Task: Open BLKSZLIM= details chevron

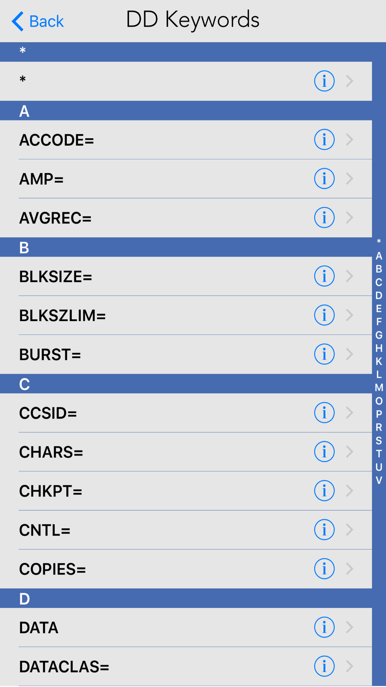Action: click(350, 315)
